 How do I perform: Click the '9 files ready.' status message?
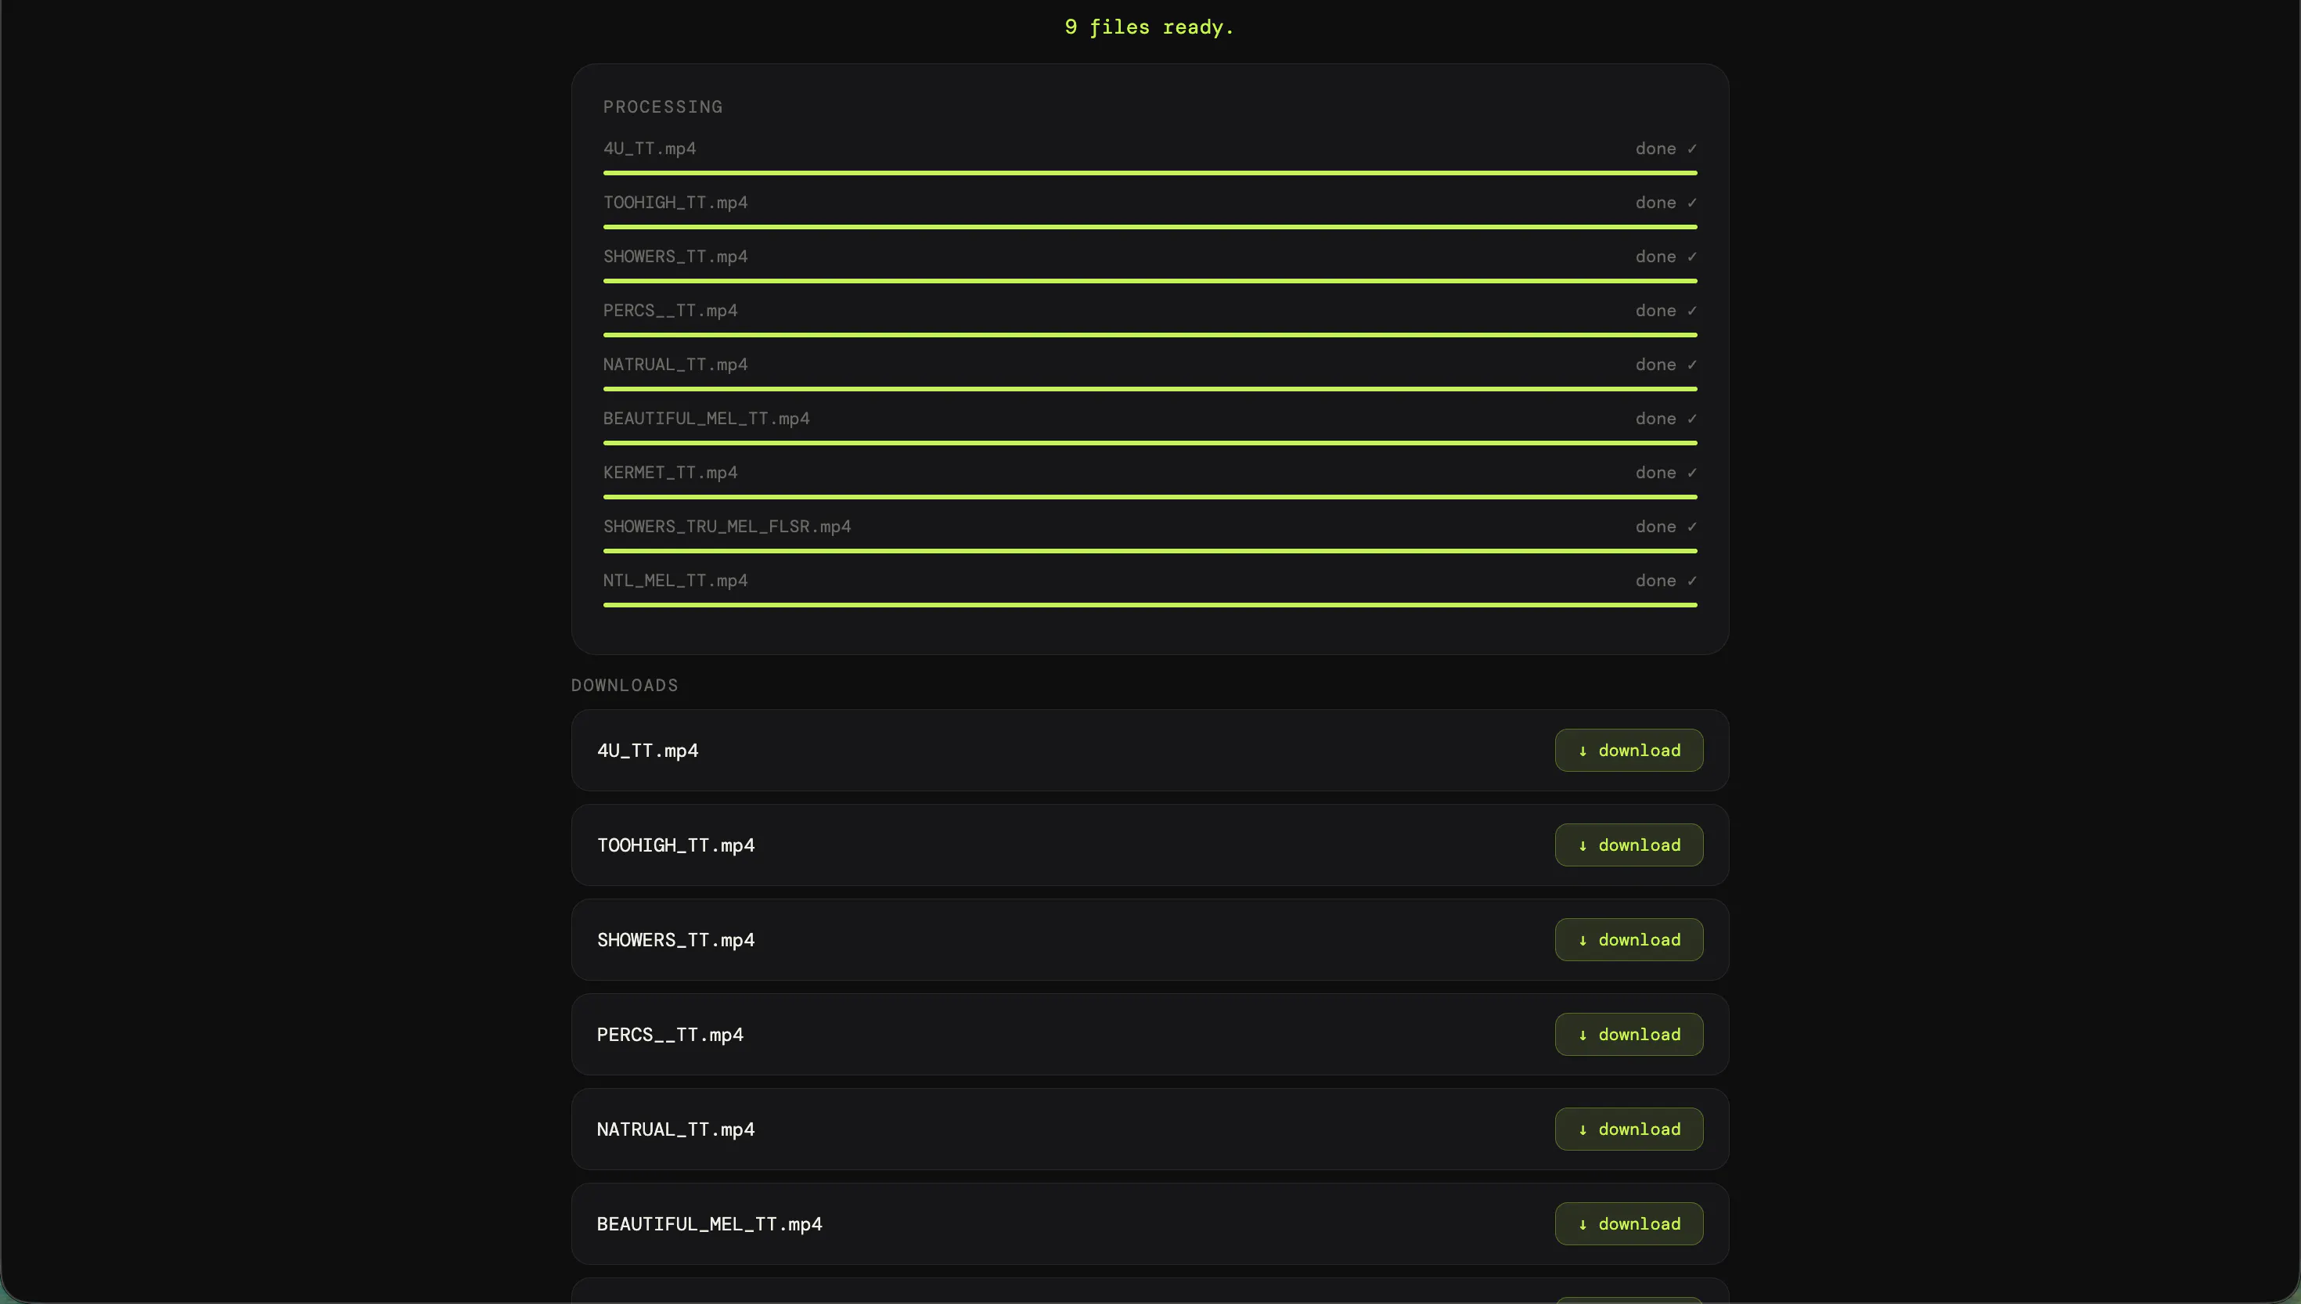click(1150, 27)
